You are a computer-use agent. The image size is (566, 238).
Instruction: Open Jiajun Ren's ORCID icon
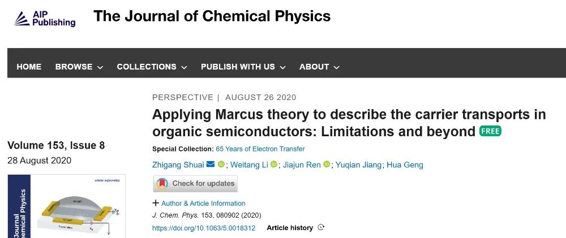tap(327, 165)
